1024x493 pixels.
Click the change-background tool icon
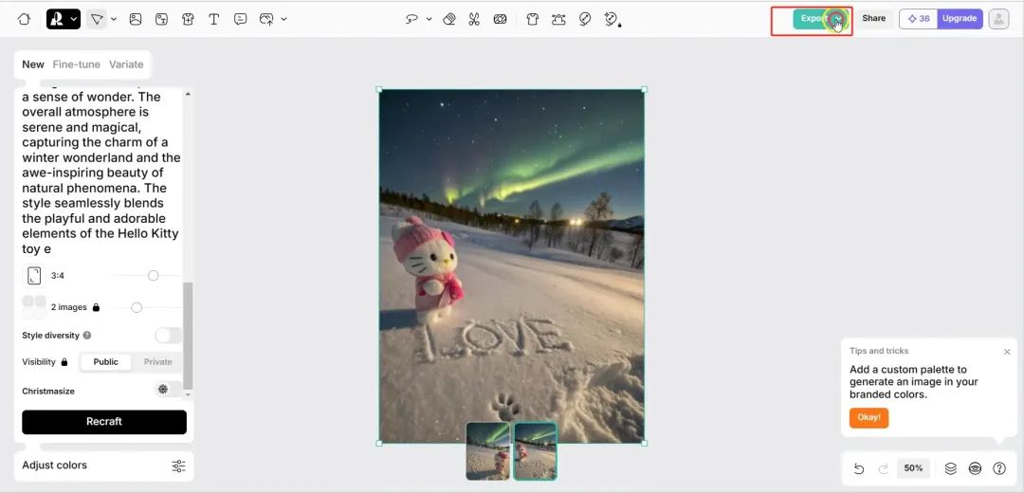click(x=500, y=19)
